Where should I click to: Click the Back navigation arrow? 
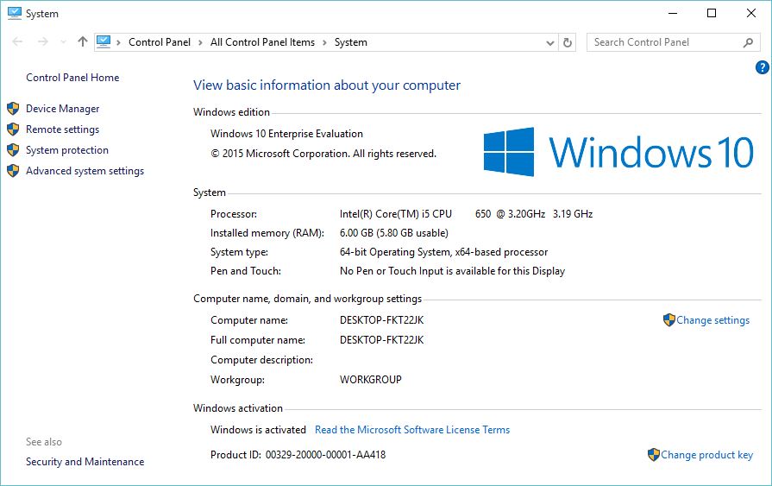click(x=17, y=42)
